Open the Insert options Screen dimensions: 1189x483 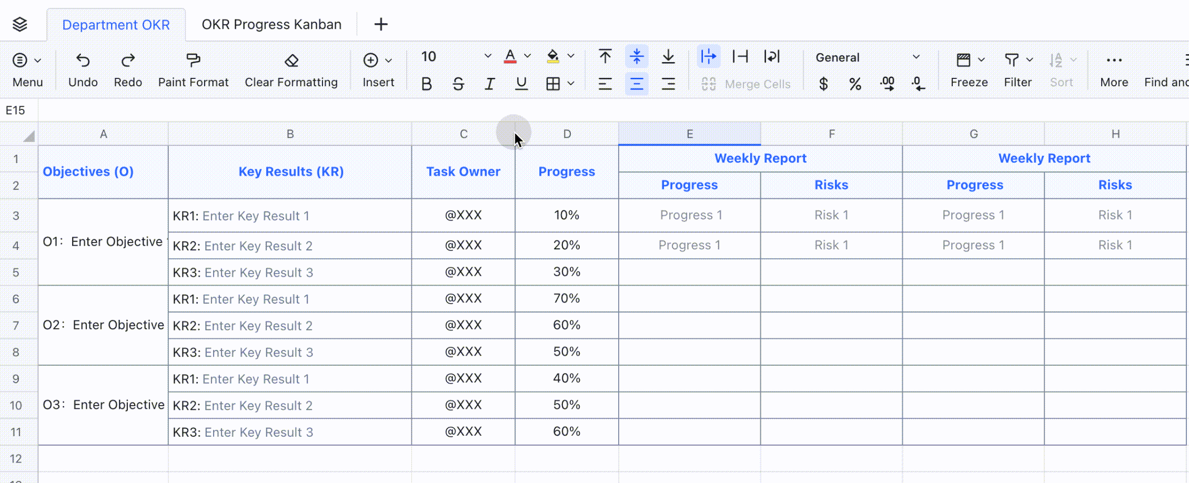point(378,68)
